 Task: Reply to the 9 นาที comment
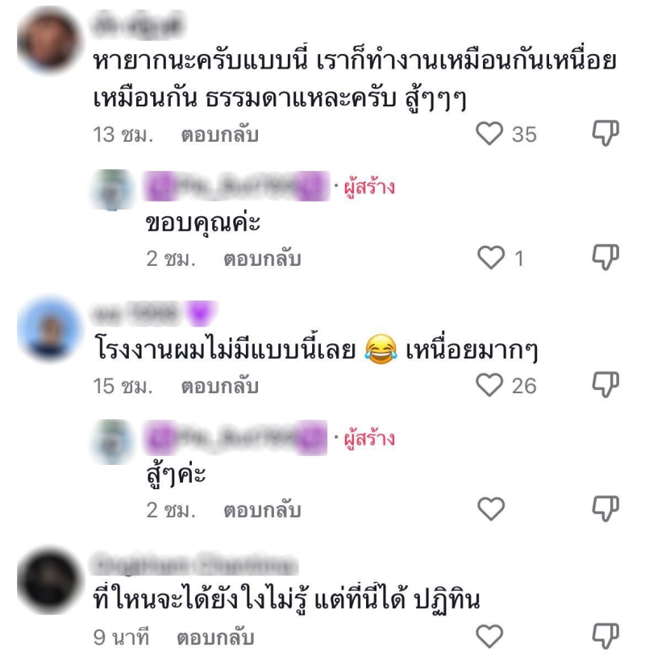click(215, 637)
